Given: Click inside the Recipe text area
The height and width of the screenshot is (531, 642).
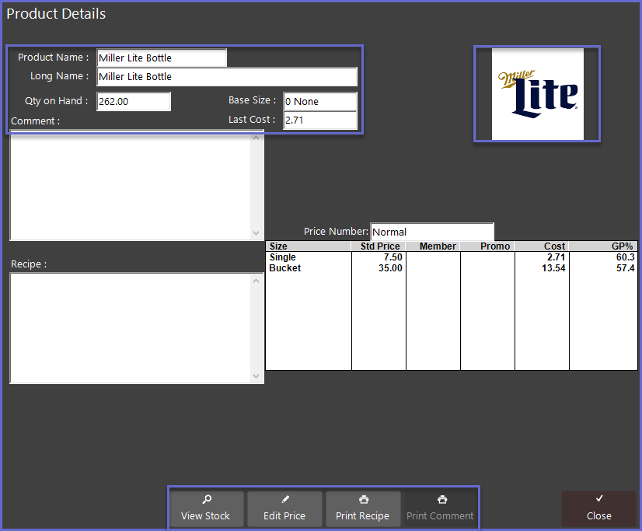Looking at the screenshot, I should (131, 327).
